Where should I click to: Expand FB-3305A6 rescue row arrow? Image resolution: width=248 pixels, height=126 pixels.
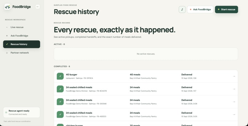(234, 102)
